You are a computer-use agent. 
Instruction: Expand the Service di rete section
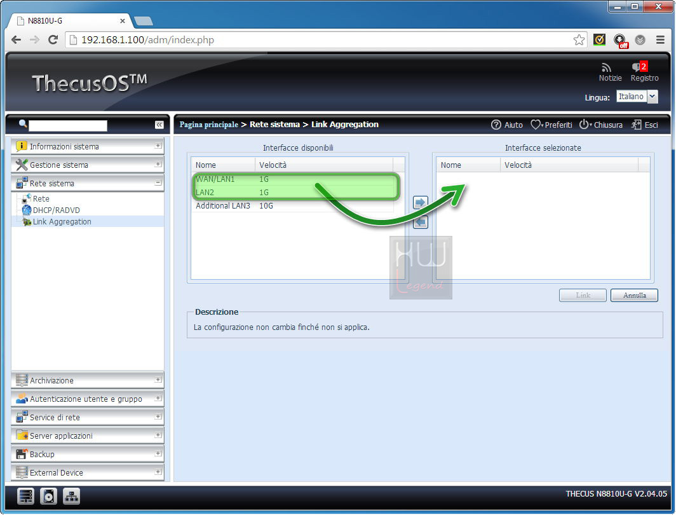click(x=158, y=416)
